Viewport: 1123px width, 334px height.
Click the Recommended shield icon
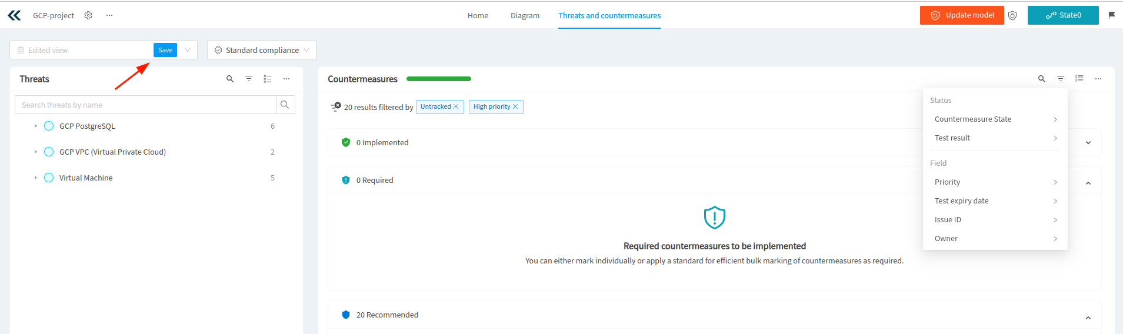click(x=346, y=315)
